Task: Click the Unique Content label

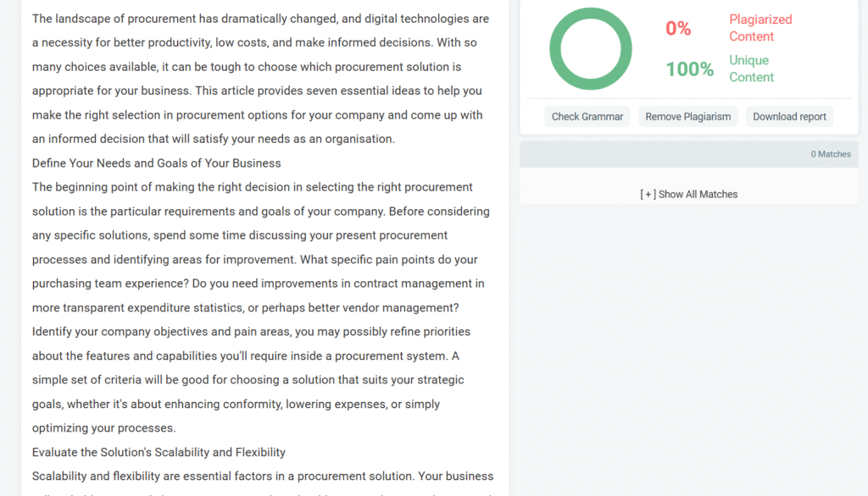Action: click(x=751, y=69)
